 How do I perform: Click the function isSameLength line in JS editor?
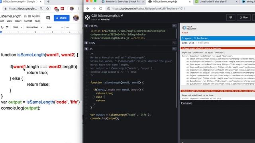pyautogui.click(x=117, y=83)
